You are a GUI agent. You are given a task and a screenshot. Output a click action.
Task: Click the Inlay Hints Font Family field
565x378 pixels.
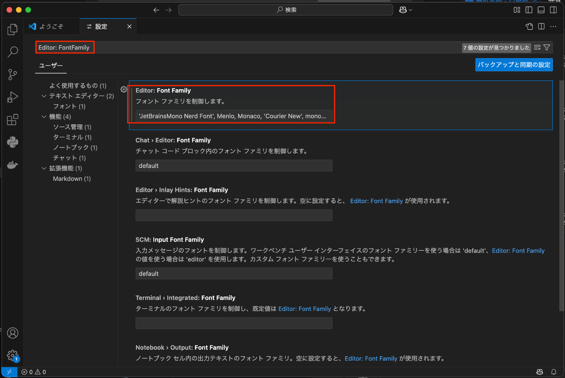click(x=234, y=215)
